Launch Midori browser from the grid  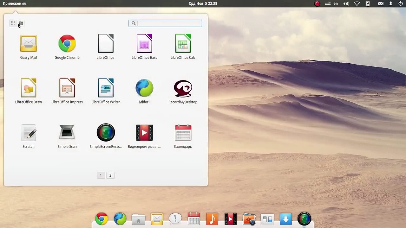click(144, 92)
